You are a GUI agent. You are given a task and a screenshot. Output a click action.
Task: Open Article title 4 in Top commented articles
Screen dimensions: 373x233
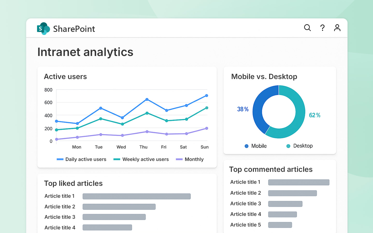click(x=246, y=214)
